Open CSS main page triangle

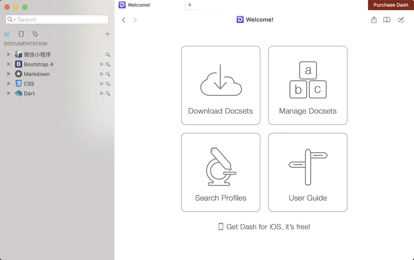102,84
